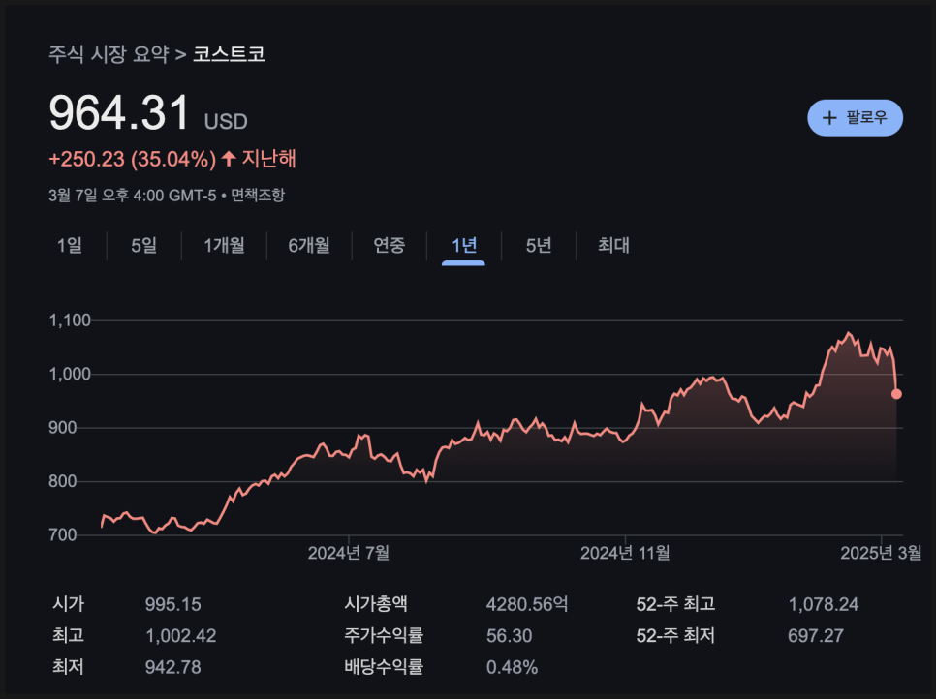
Task: Click the 팔로우 follow button
Action: pyautogui.click(x=855, y=117)
